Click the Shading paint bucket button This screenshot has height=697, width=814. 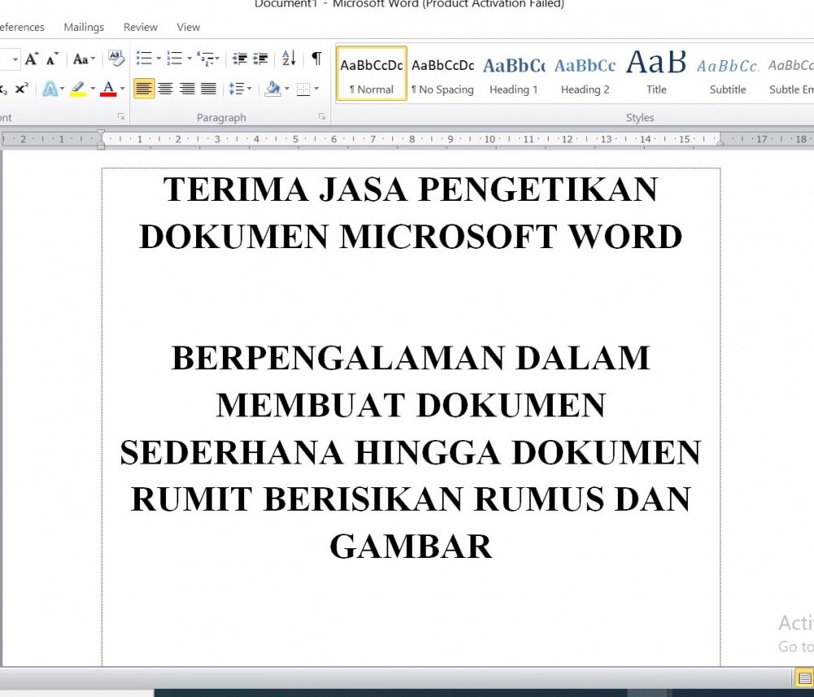point(273,89)
